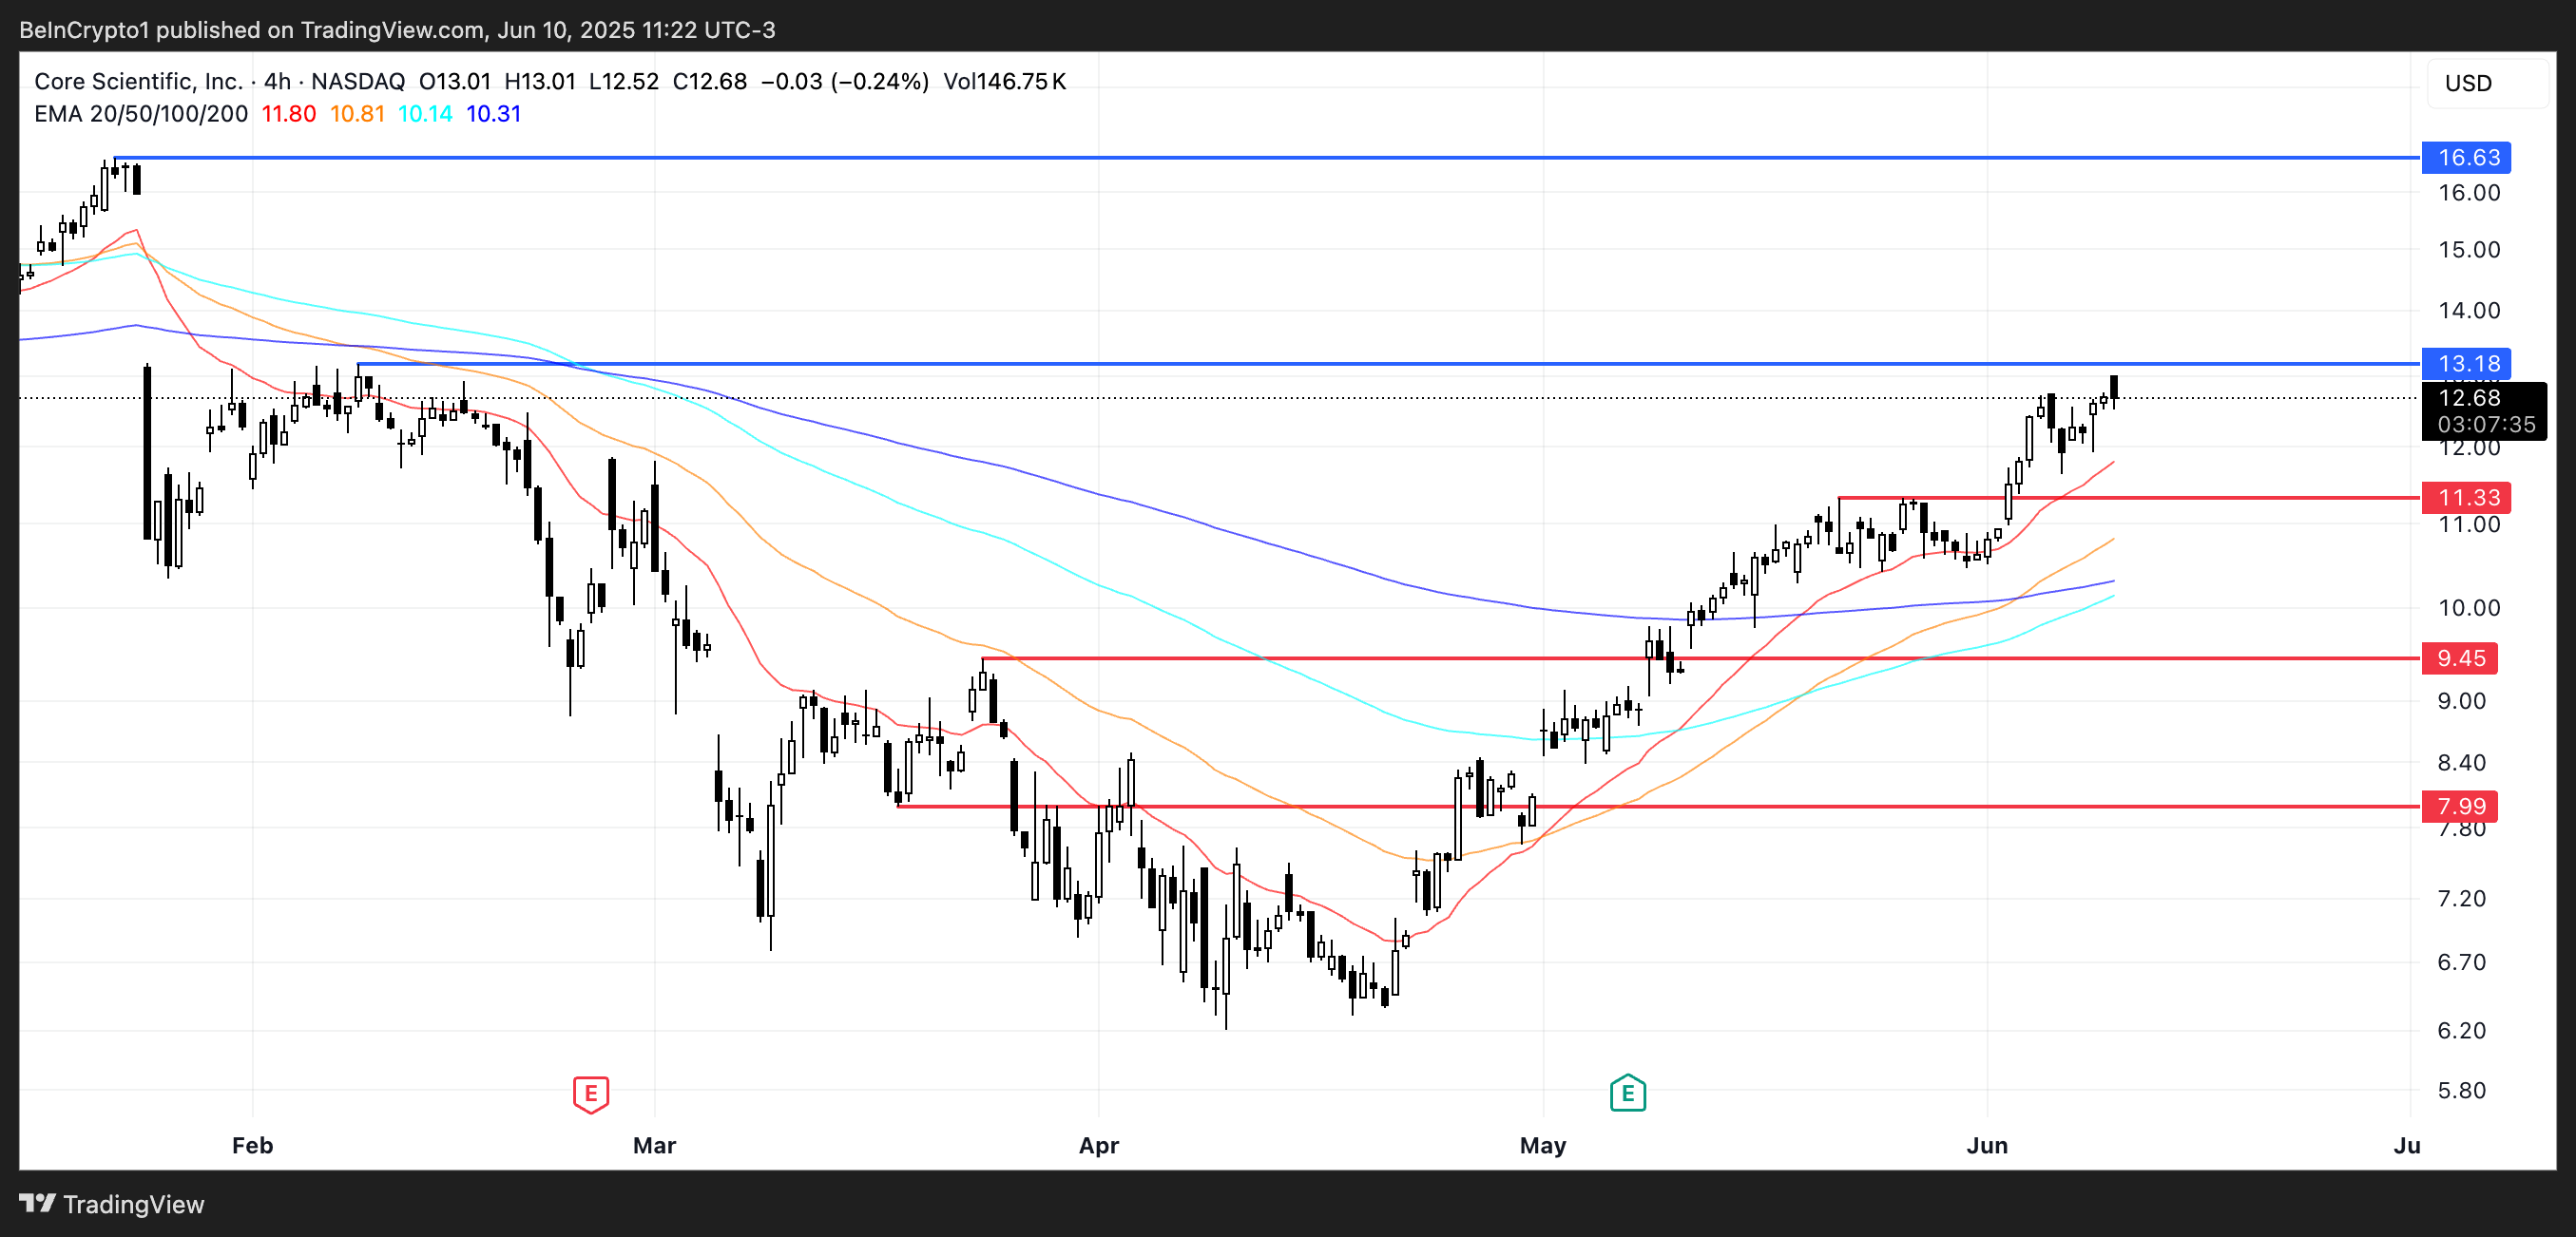
Task: Click the 7.99 red price label
Action: pyautogui.click(x=2459, y=807)
